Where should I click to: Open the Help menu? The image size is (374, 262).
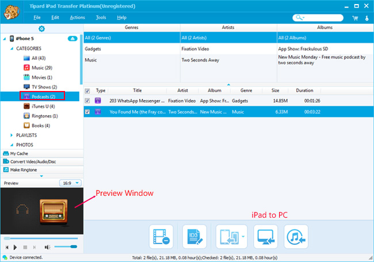click(121, 17)
